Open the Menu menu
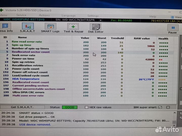 click(x=3, y=15)
